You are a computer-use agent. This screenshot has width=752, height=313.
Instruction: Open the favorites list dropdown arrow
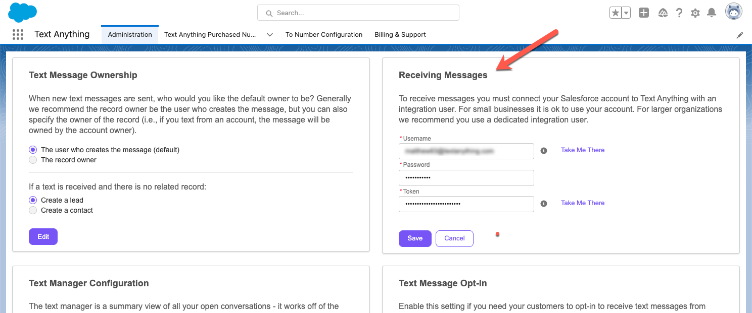click(626, 13)
